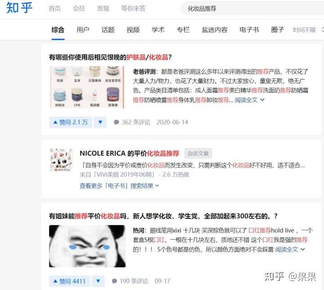Viewport: 324px width, 290px height.
Task: Open question 有哪些你使用后相见恨晚的护肤品/化妆品
Action: (x=110, y=57)
